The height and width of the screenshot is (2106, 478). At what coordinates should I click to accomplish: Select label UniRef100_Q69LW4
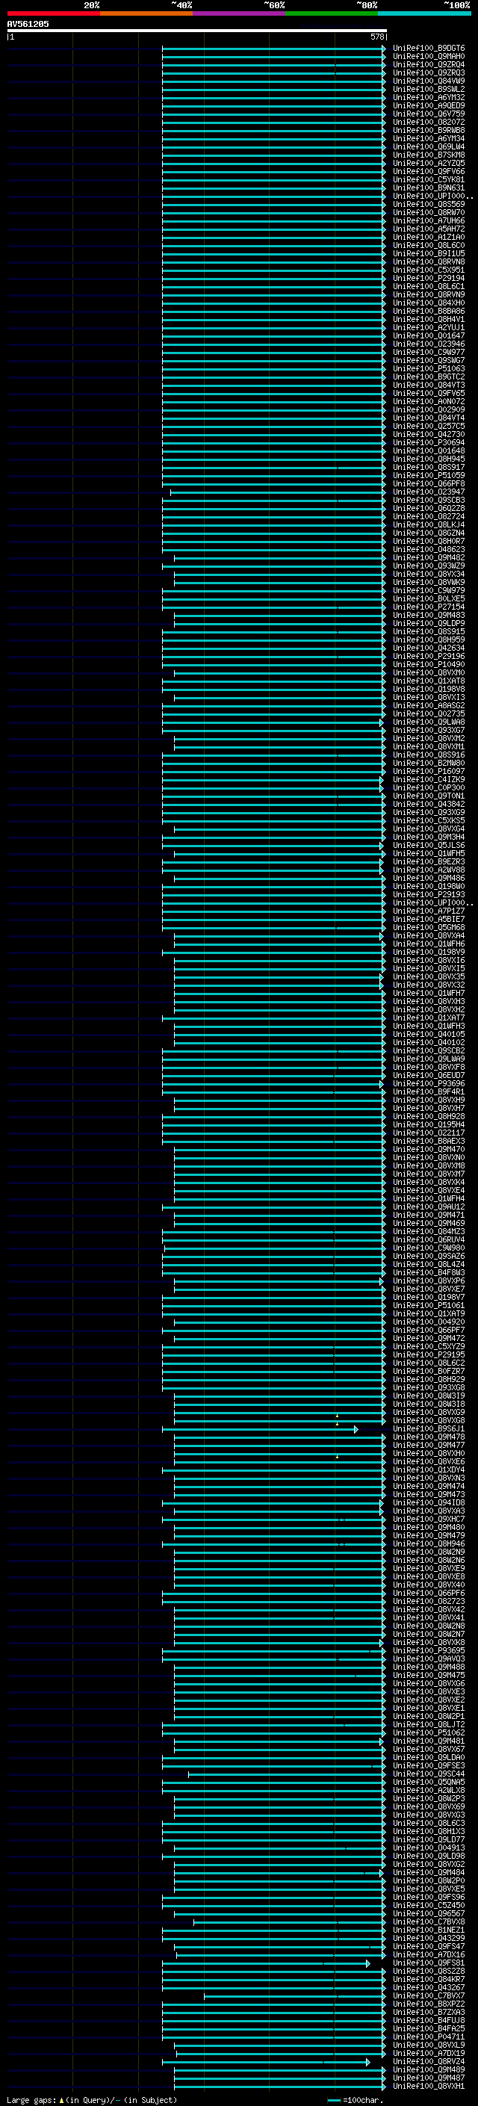coord(428,147)
